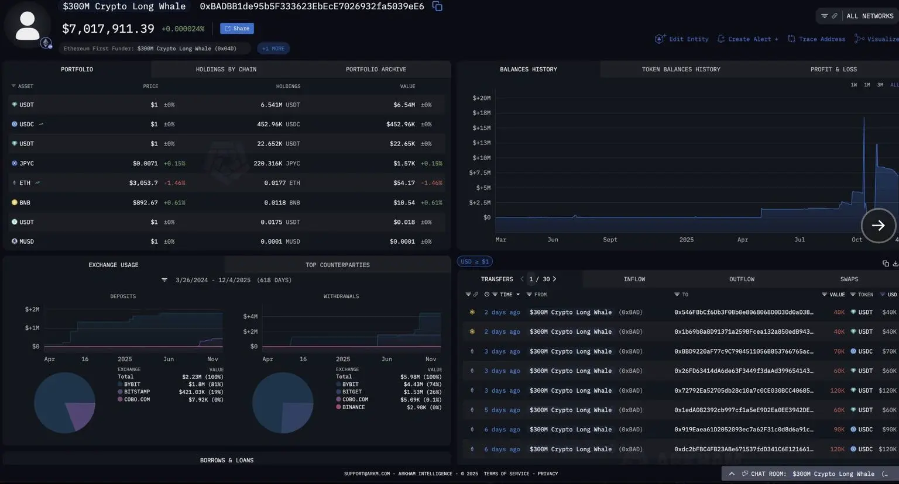Click the copy icon above the transfers table
Image resolution: width=899 pixels, height=484 pixels.
[x=886, y=264]
